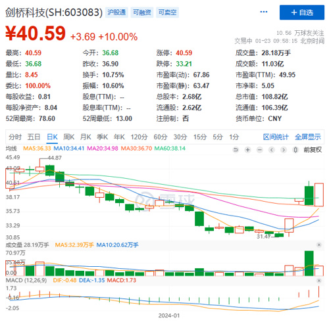Image resolution: width=329 pixels, height=324 pixels.
Task: Click the chart reset/undo icon
Action: tap(236, 150)
